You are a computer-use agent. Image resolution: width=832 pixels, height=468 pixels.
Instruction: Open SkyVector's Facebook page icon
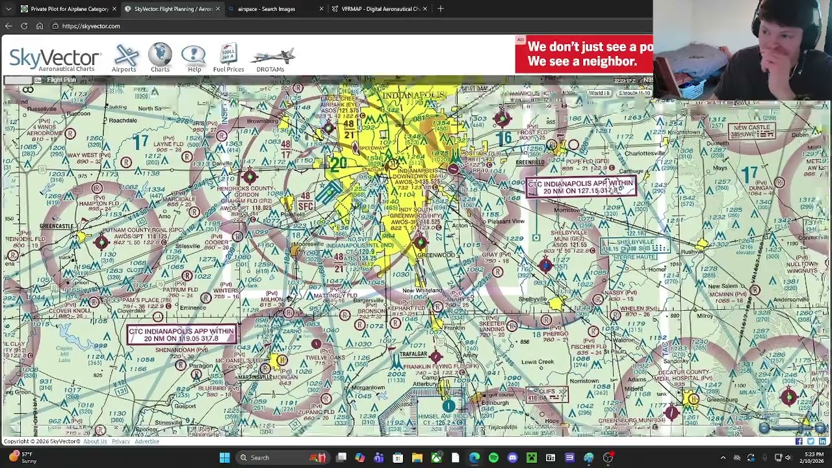(x=799, y=441)
